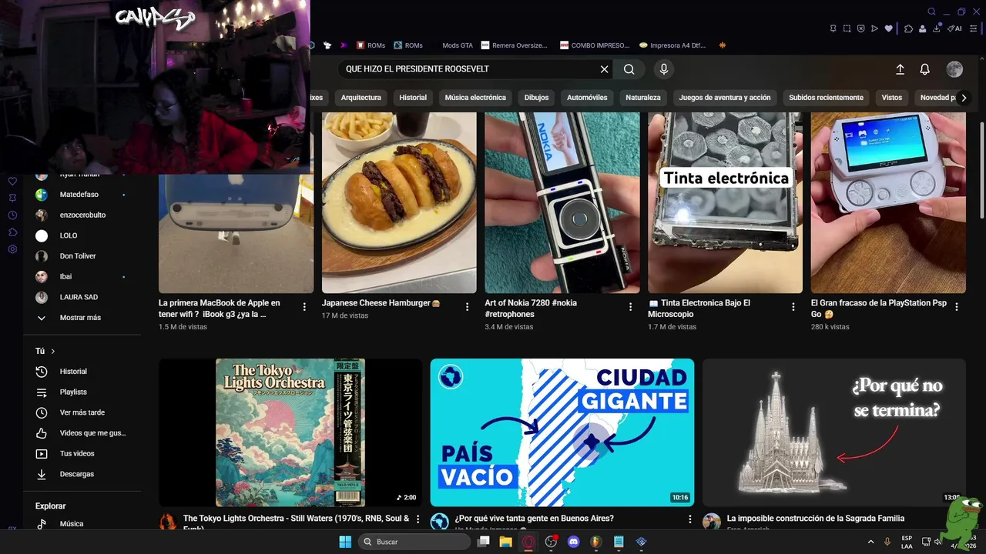
Task: Open Descargas in the sidebar
Action: pyautogui.click(x=82, y=474)
